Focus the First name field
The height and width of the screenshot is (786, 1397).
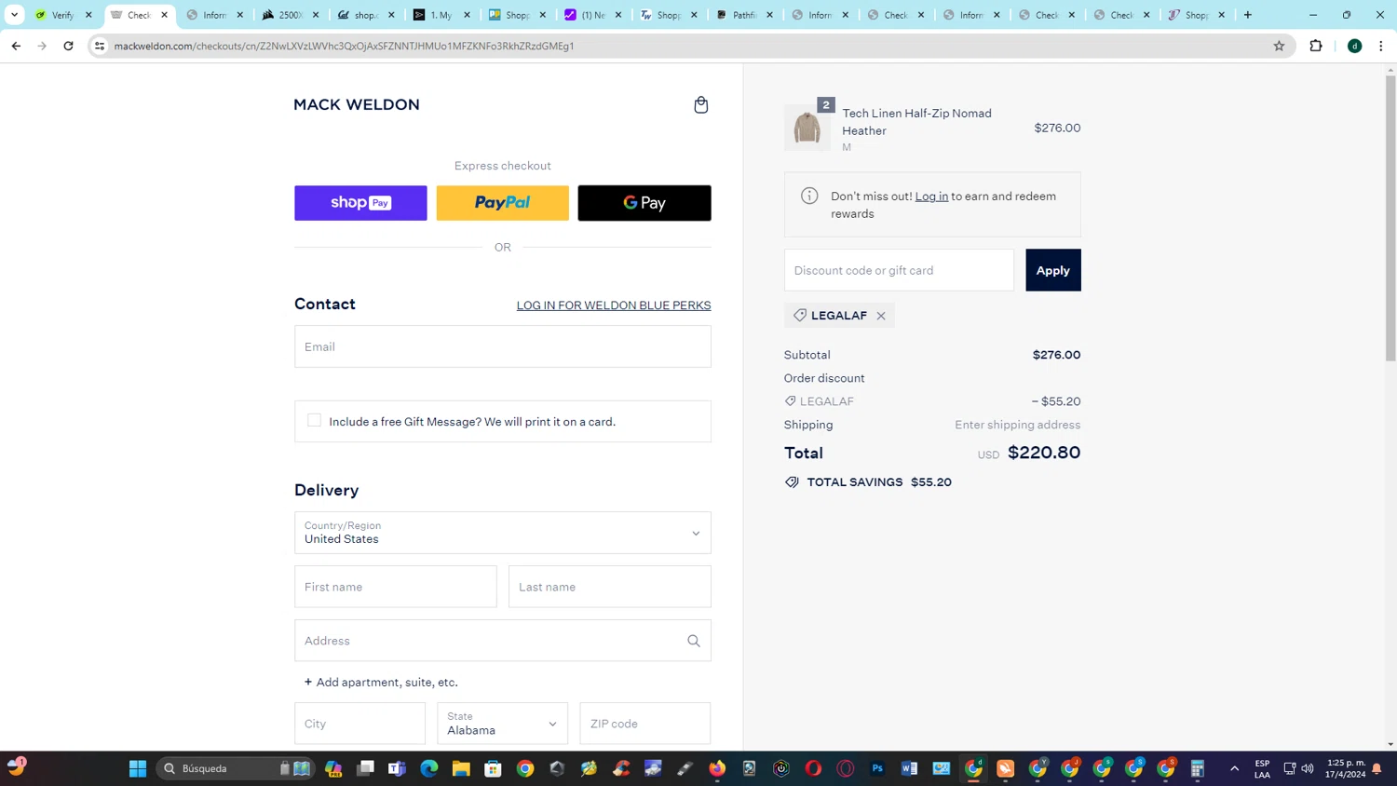[396, 587]
